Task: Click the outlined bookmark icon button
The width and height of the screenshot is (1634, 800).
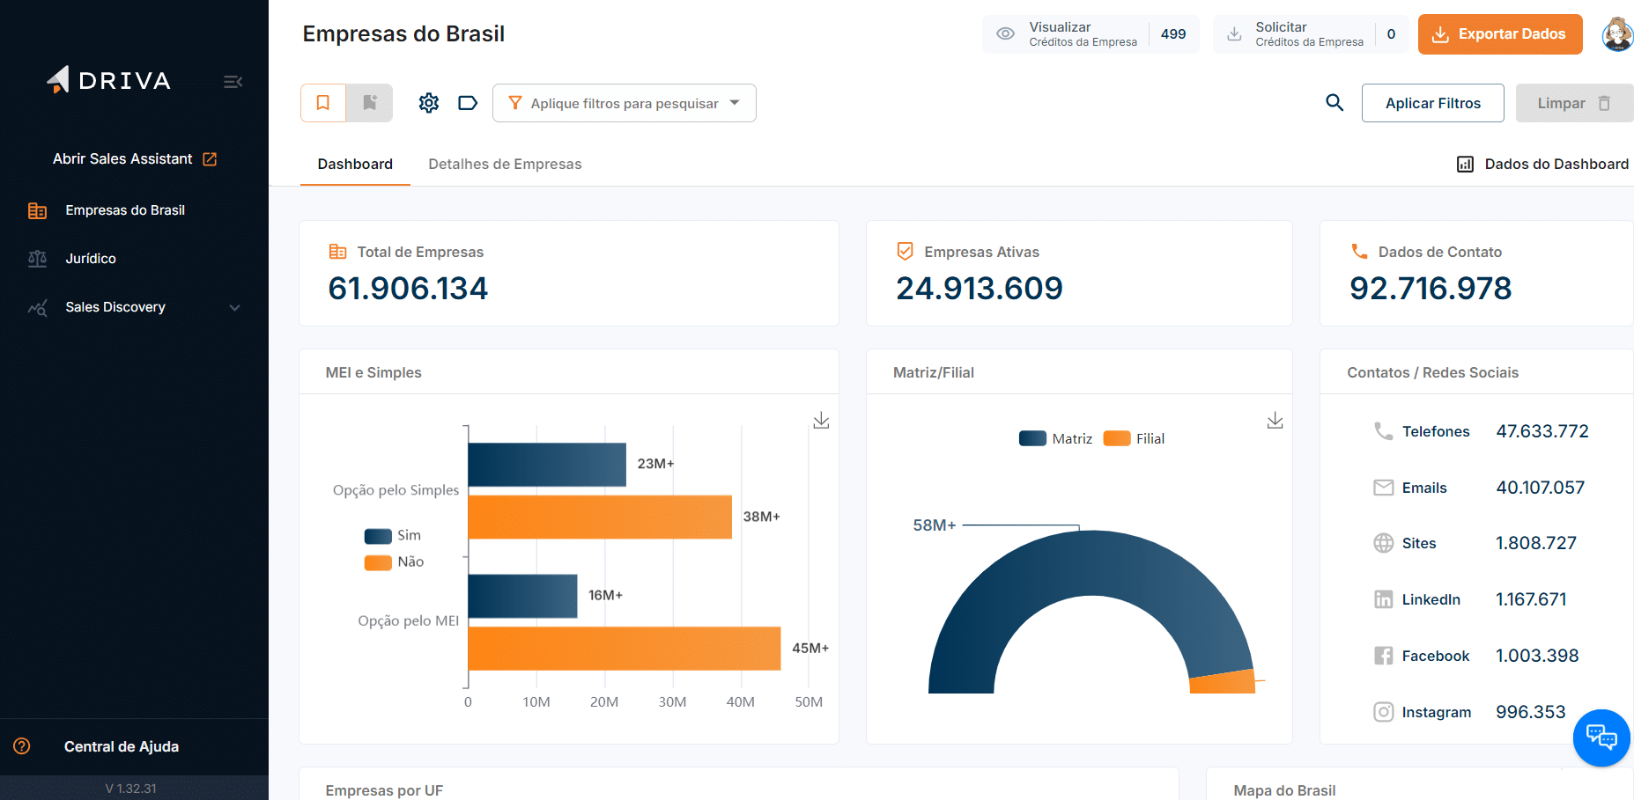Action: [323, 103]
